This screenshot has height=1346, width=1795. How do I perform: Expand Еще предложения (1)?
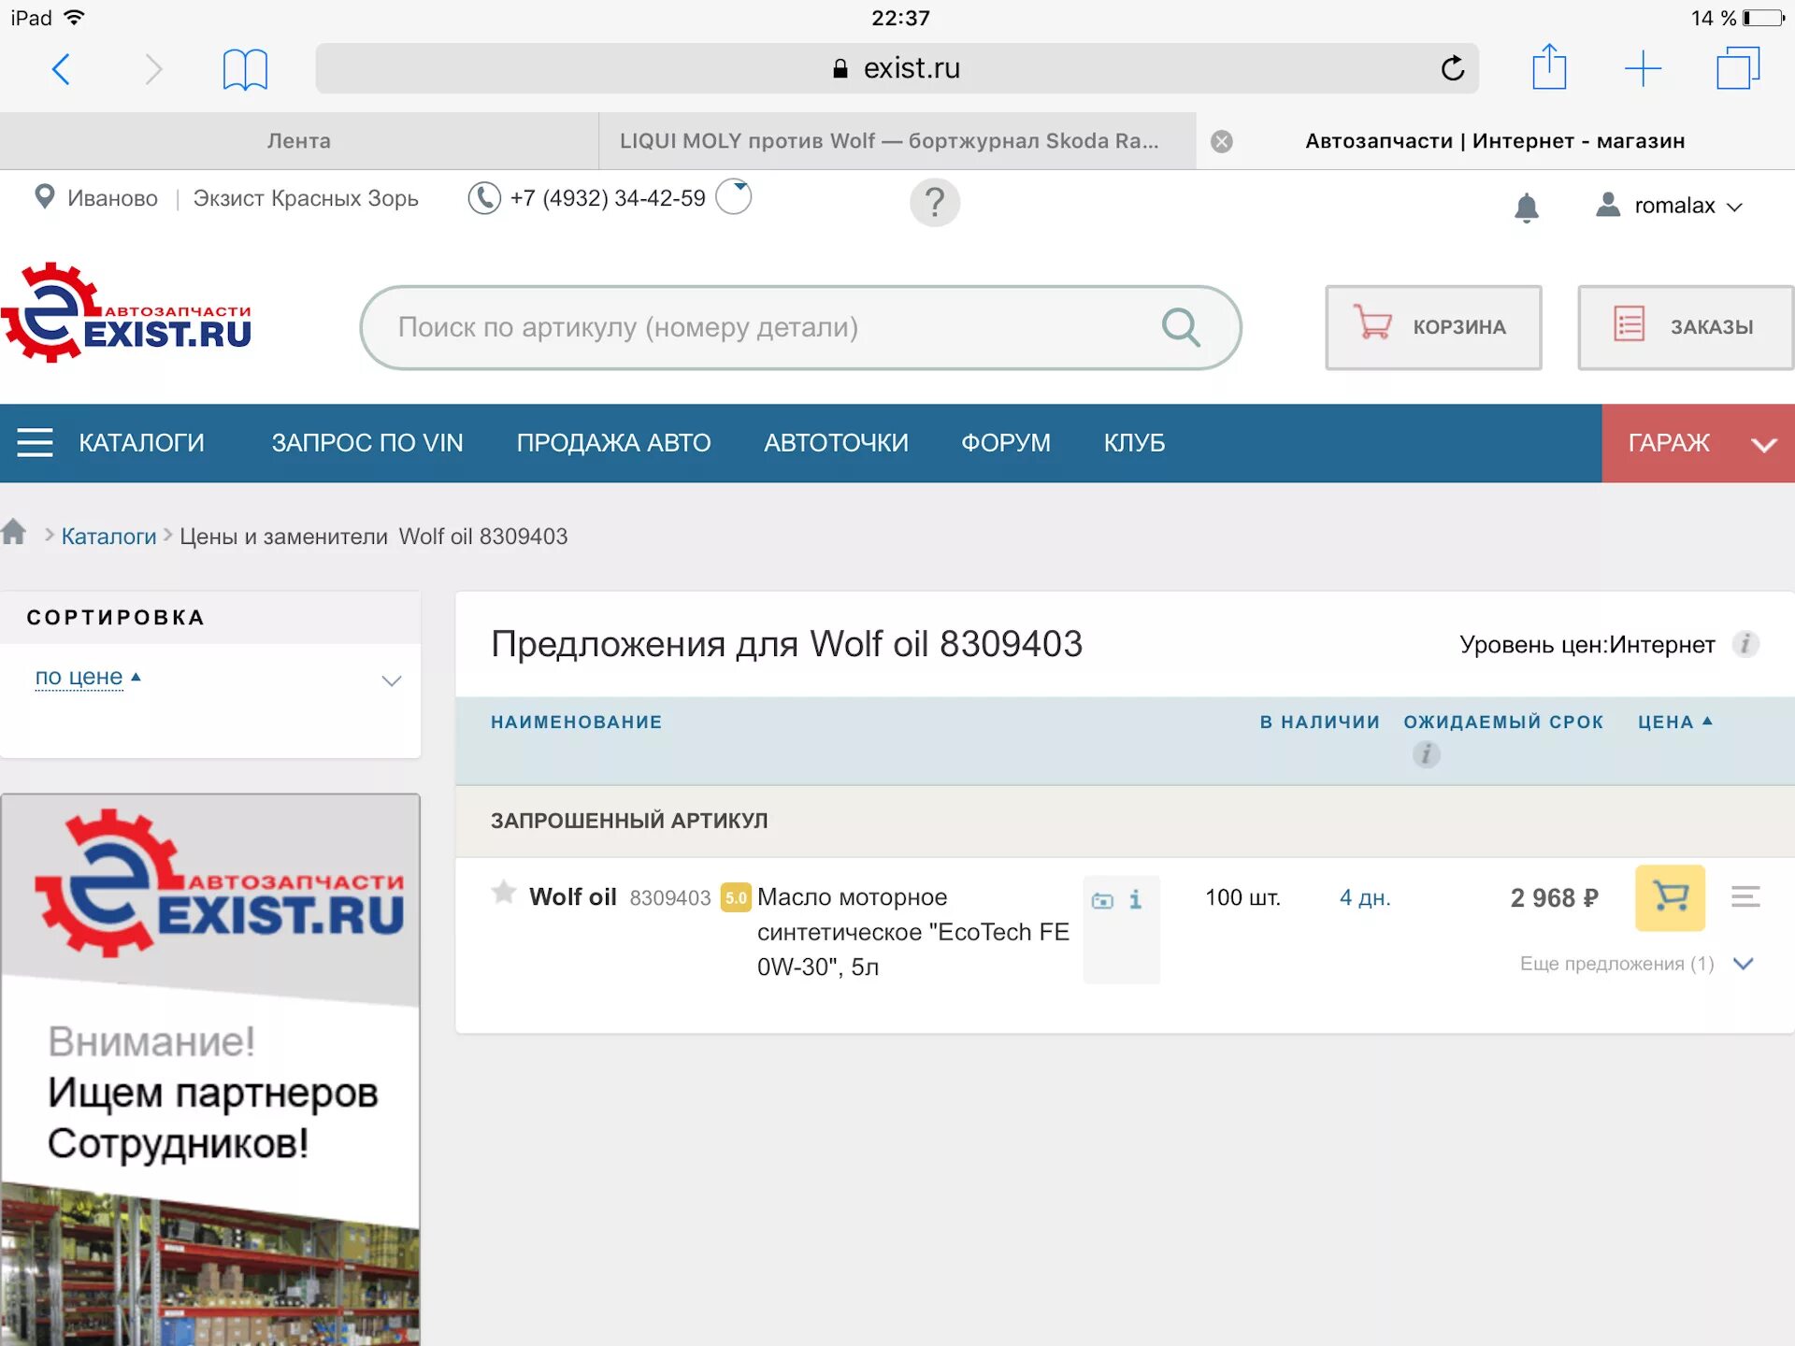click(1636, 964)
